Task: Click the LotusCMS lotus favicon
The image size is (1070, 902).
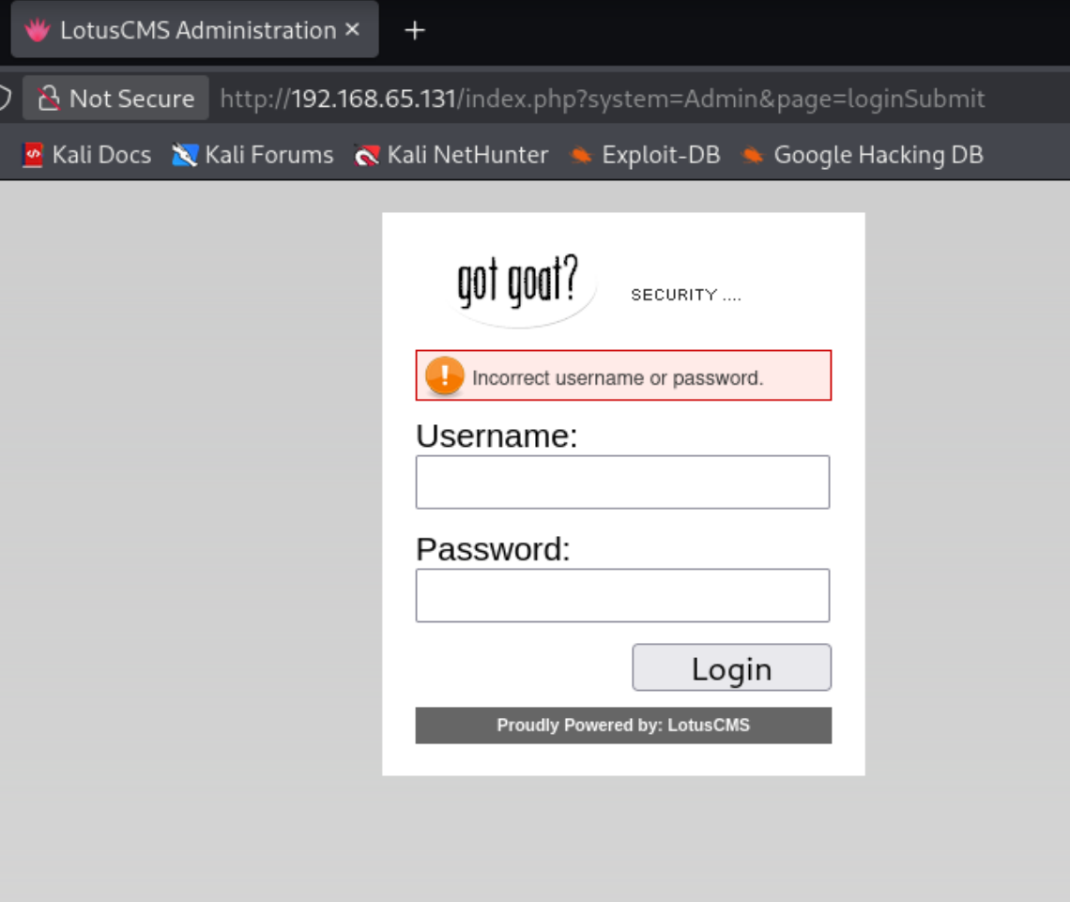Action: (x=37, y=30)
